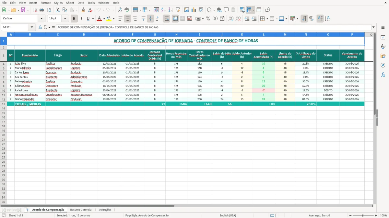Click the 100% zoom level
The image size is (389, 218).
point(383,215)
